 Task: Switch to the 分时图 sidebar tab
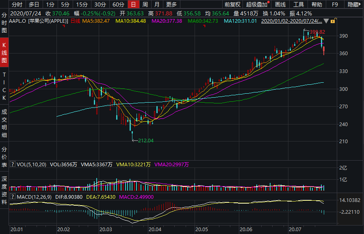pyautogui.click(x=4, y=23)
